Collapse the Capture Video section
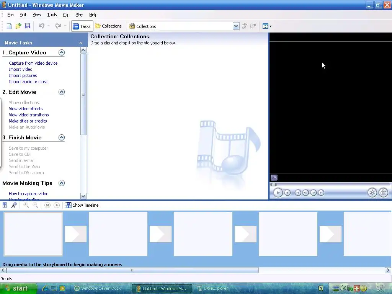The image size is (392, 294). [62, 52]
